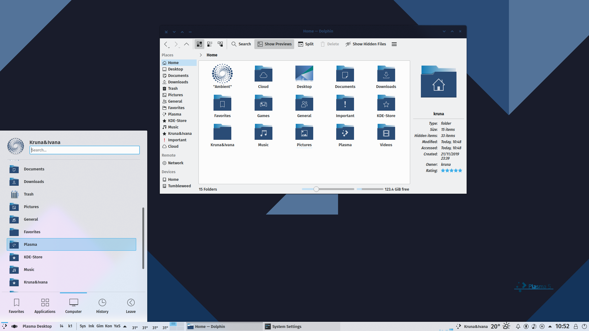The height and width of the screenshot is (331, 589).
Task: Open the Music folder in file view
Action: 263,135
